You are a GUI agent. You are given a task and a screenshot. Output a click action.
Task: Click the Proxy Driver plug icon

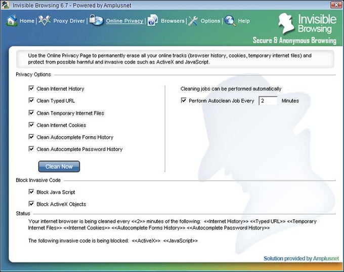coord(45,21)
